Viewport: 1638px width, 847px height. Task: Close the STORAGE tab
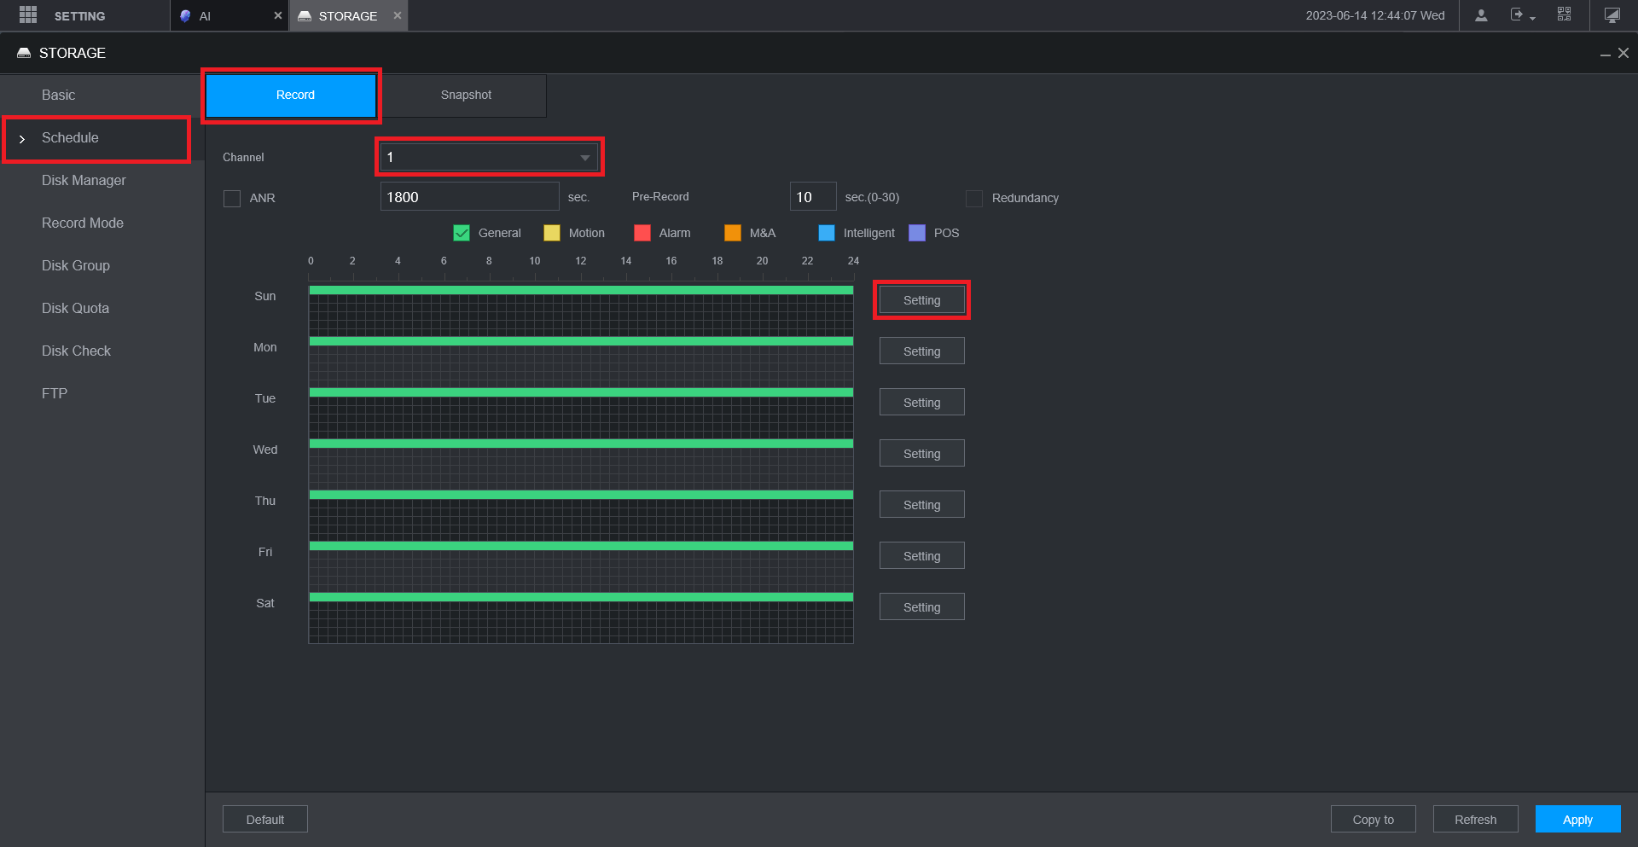[397, 15]
